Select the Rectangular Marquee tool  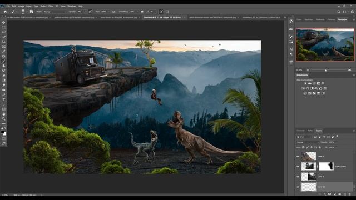4,27
